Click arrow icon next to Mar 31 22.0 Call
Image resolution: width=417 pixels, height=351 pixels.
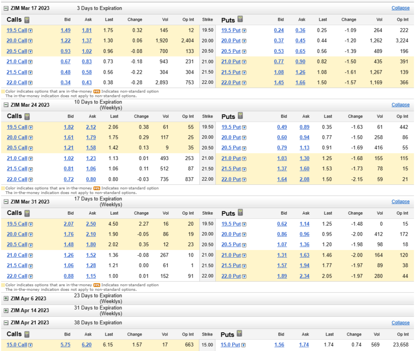tap(31, 276)
